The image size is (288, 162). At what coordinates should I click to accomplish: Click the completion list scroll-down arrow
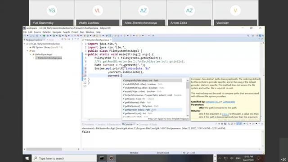pos(188,116)
